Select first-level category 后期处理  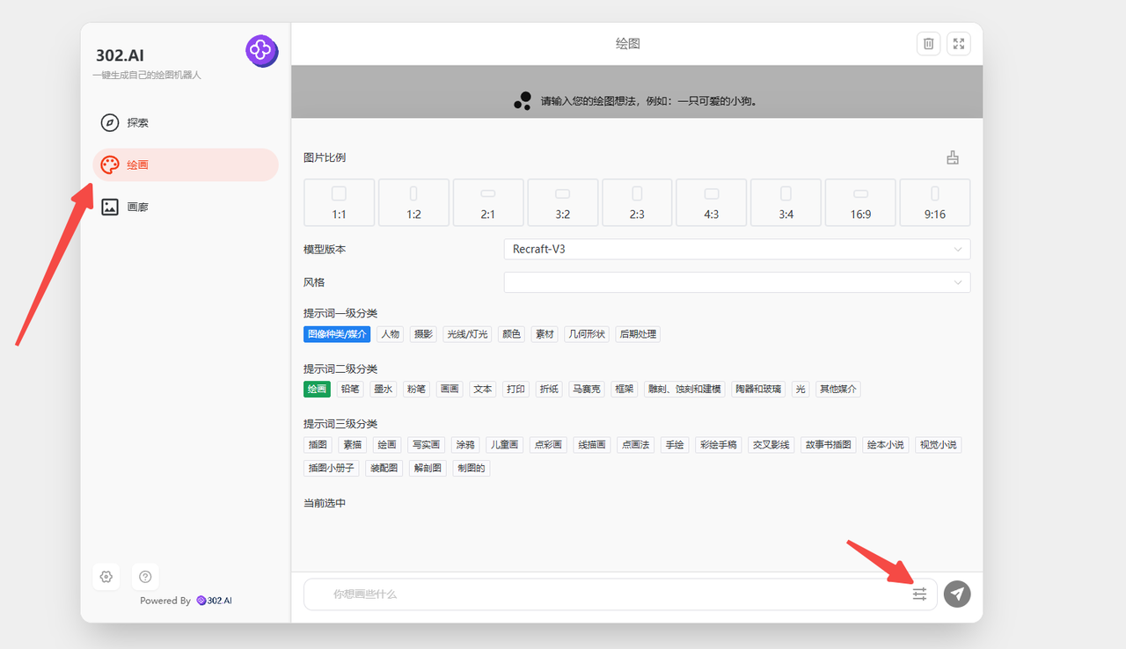(x=638, y=334)
